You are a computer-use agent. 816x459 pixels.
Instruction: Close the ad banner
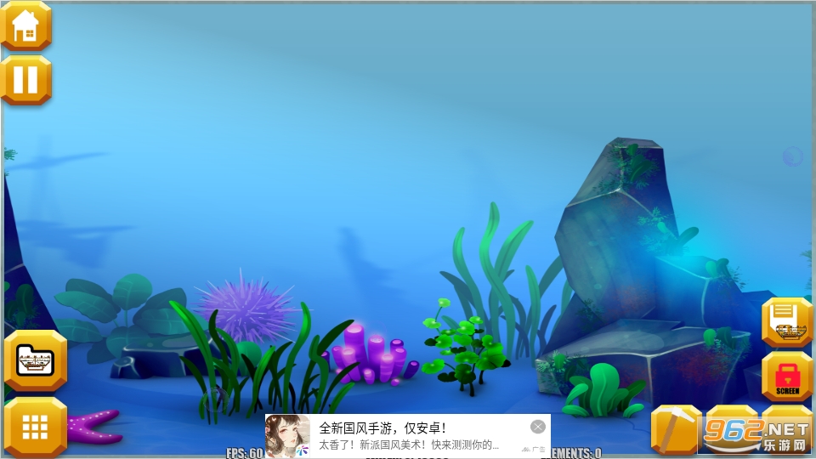coord(537,427)
